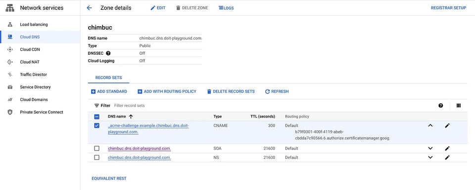Screen dimensions: 475x190
Task: Click the plus icon of ADD WITH ROUTING POLICY
Action: [x=140, y=91]
